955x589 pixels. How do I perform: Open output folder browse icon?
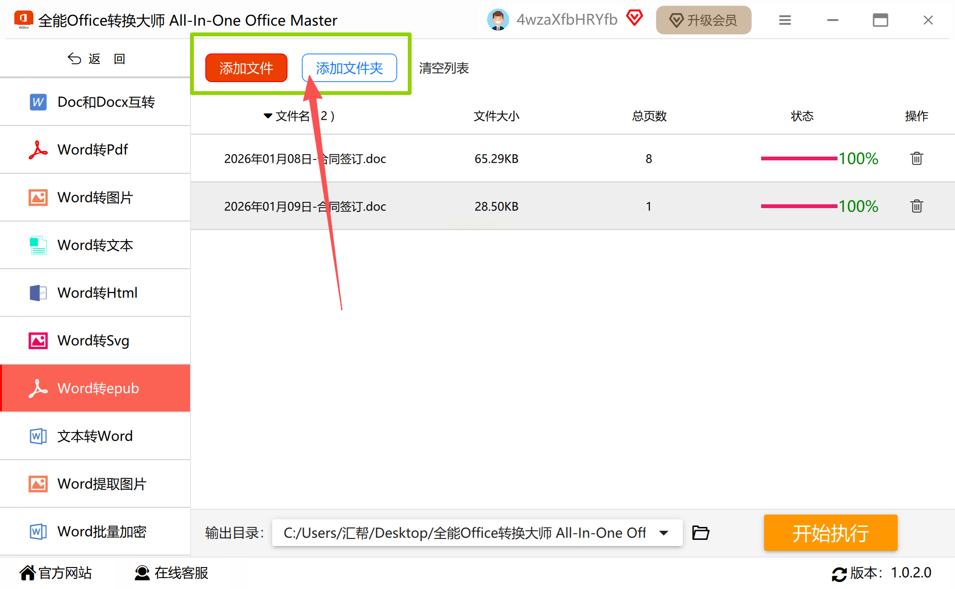[x=700, y=533]
